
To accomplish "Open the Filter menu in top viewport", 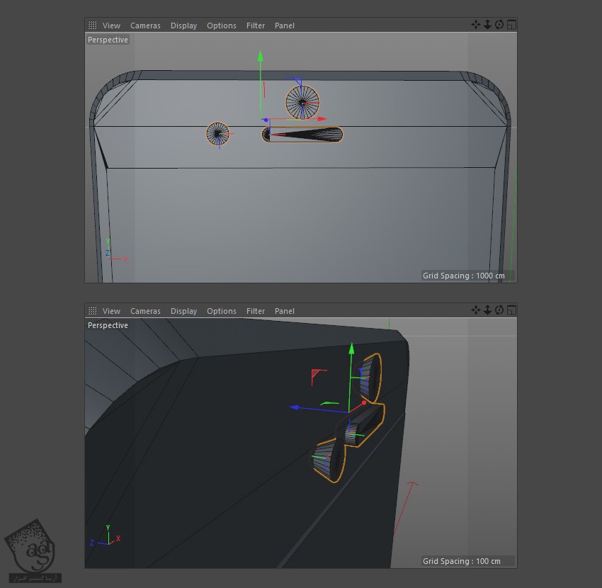I will click(255, 26).
